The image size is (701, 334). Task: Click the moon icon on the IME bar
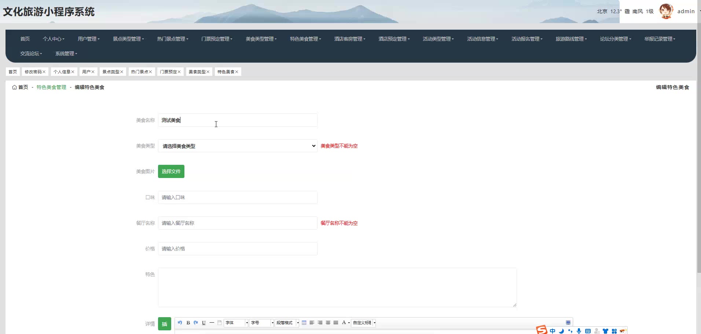click(561, 331)
